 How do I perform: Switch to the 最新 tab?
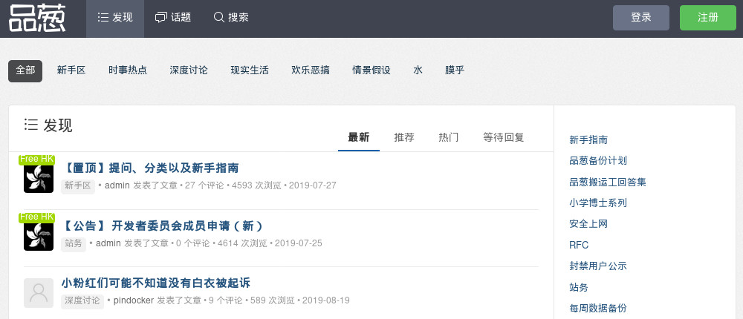tap(359, 138)
